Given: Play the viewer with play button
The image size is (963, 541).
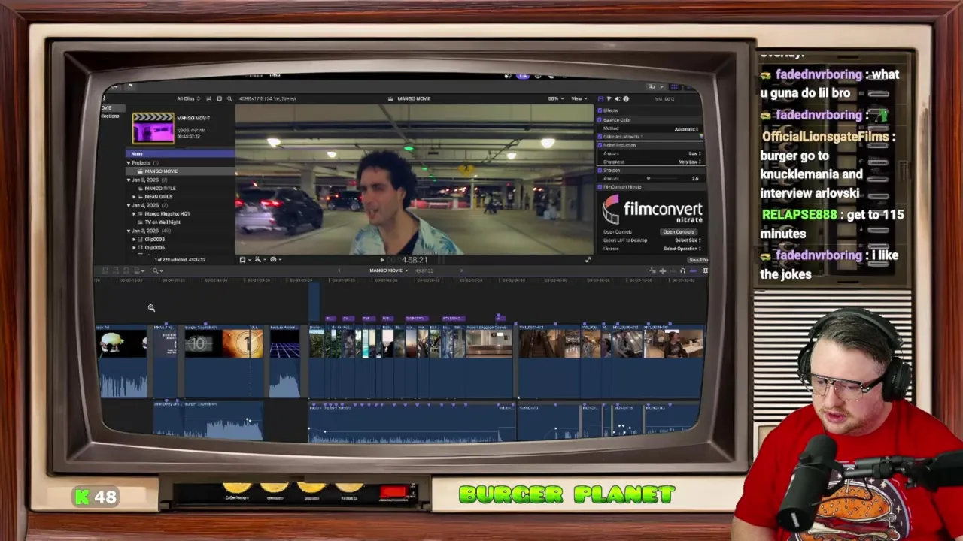Looking at the screenshot, I should point(381,260).
